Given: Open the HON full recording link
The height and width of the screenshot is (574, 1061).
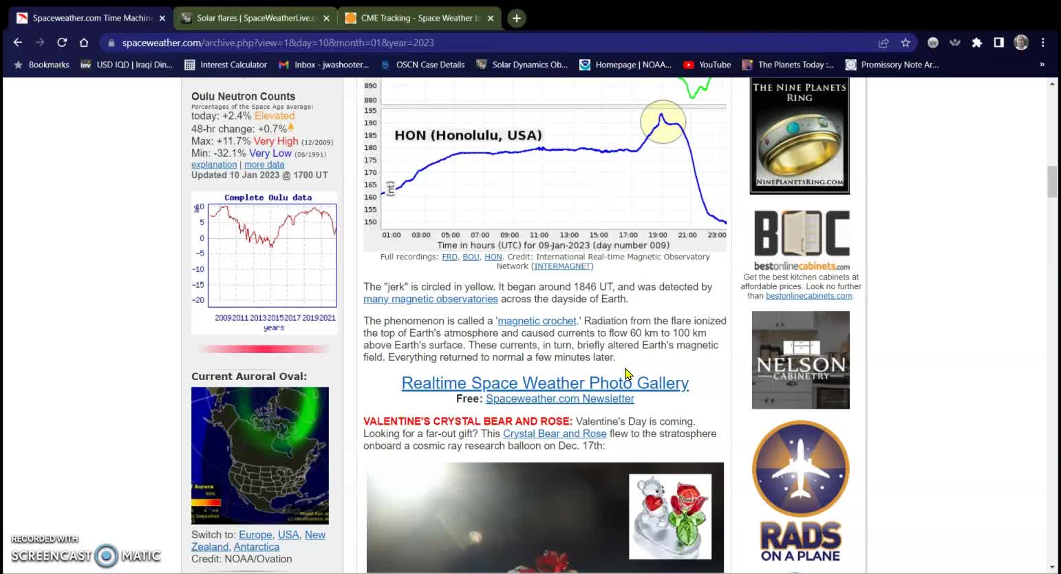Looking at the screenshot, I should click(x=493, y=257).
